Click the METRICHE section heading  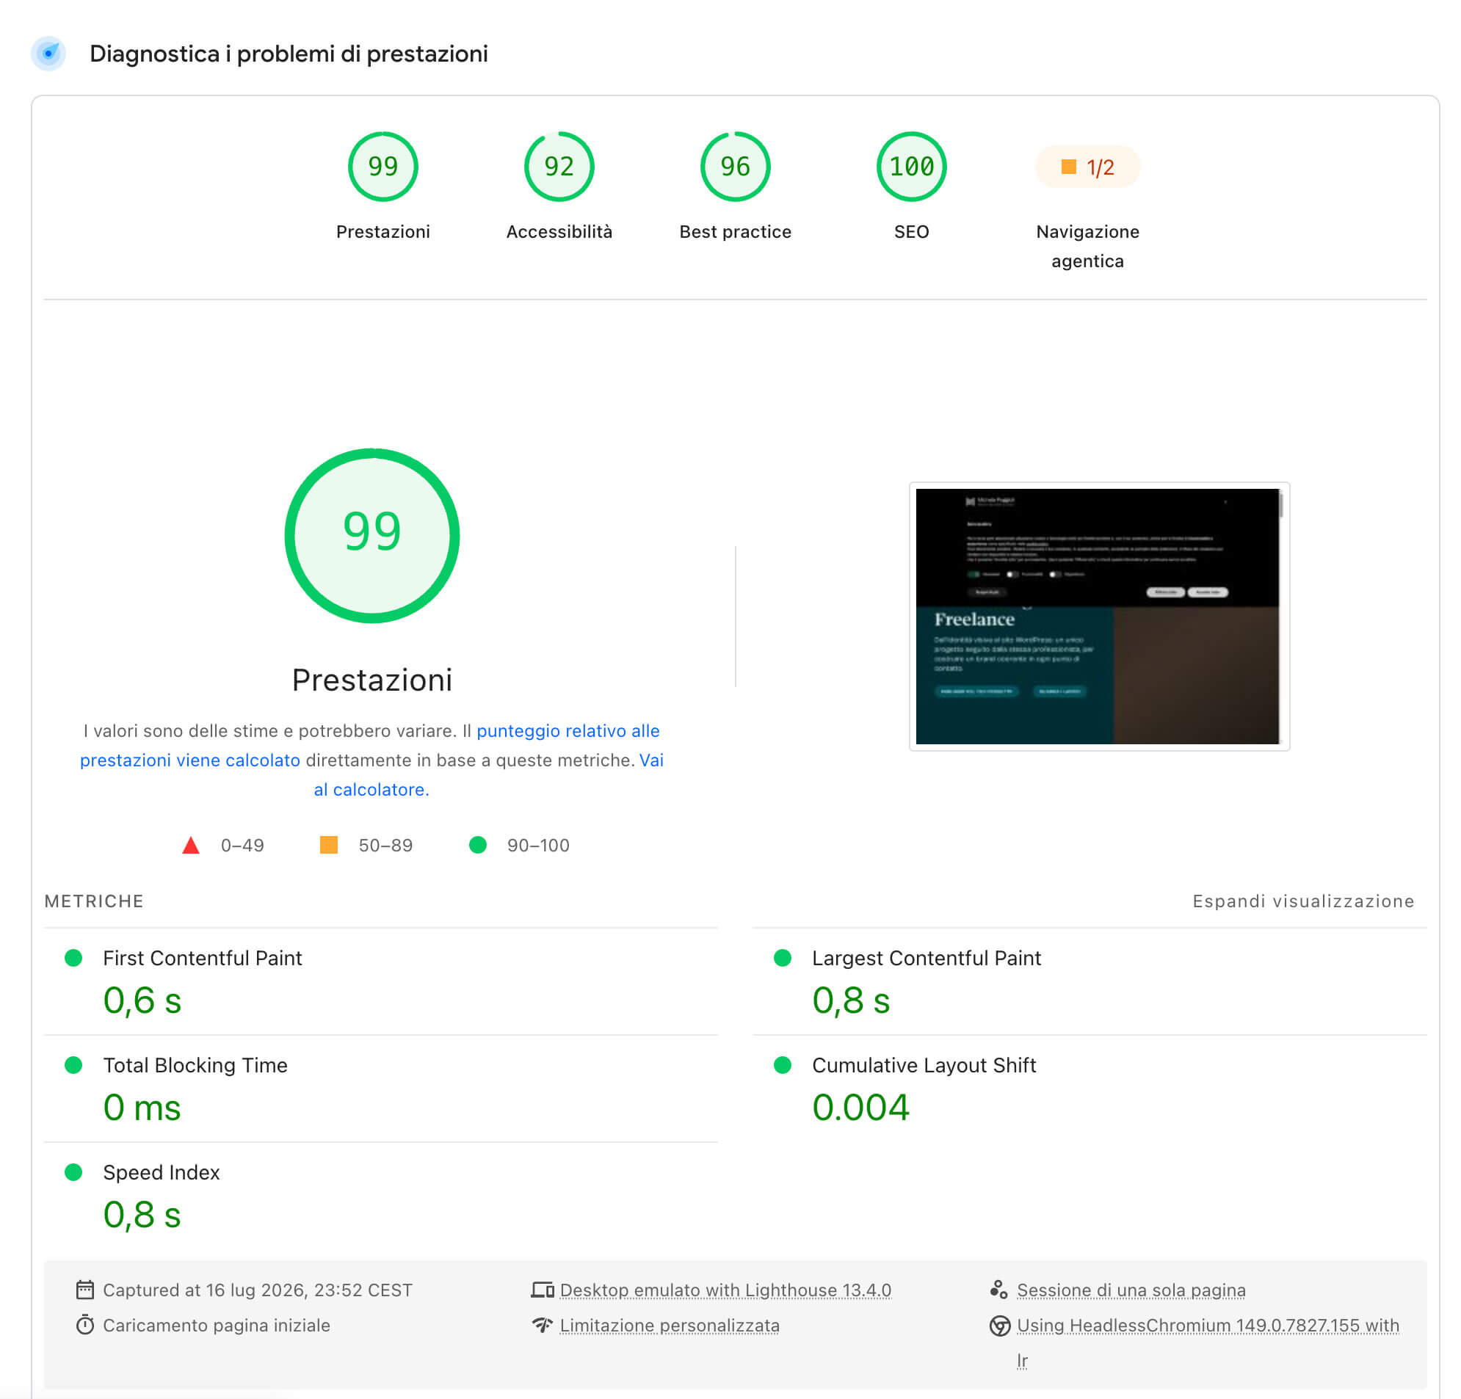click(94, 901)
